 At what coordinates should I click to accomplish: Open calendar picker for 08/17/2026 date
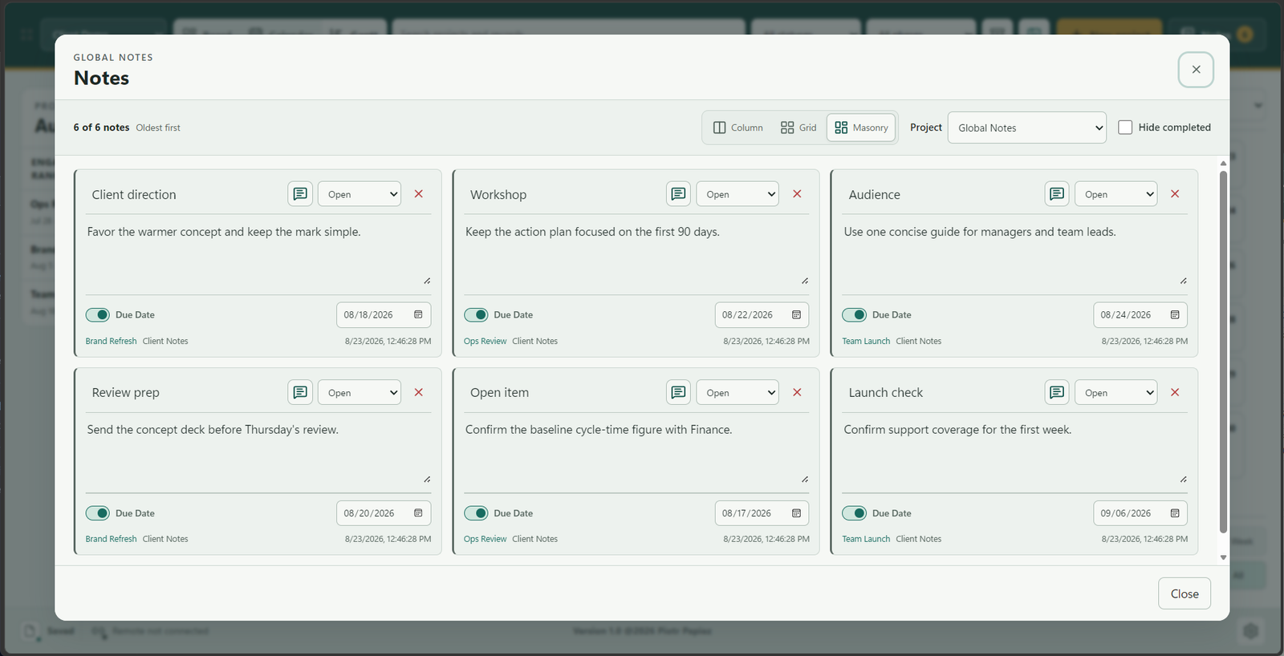click(796, 513)
